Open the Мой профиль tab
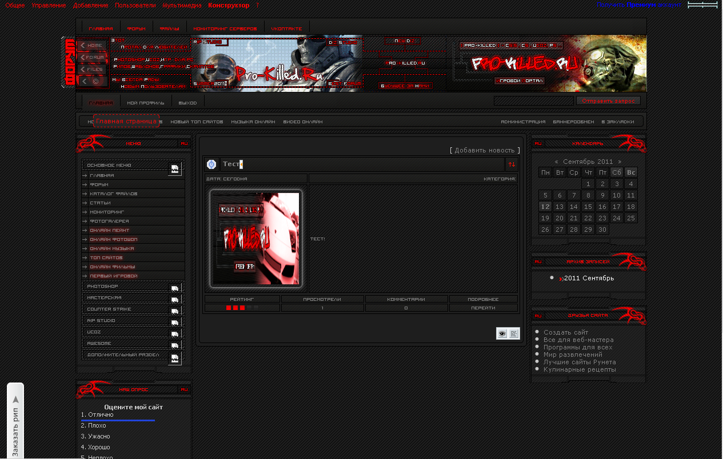 coord(146,103)
